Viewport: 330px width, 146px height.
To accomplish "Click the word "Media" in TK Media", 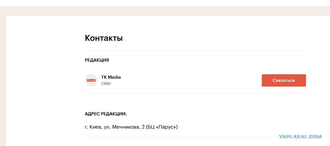I will 114,77.
